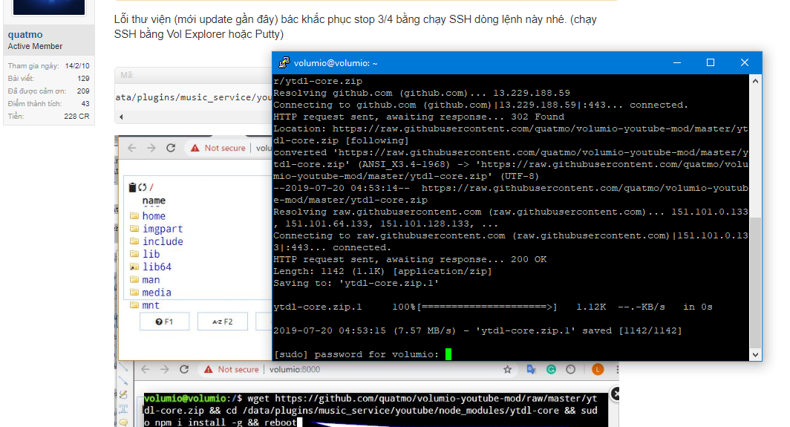Screen dimensions: 790x427
Task: Open the media folder
Action: (157, 293)
